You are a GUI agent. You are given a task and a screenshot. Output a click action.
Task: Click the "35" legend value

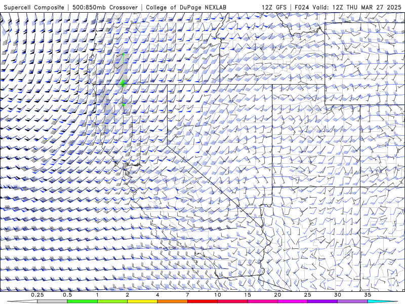pos(368,295)
